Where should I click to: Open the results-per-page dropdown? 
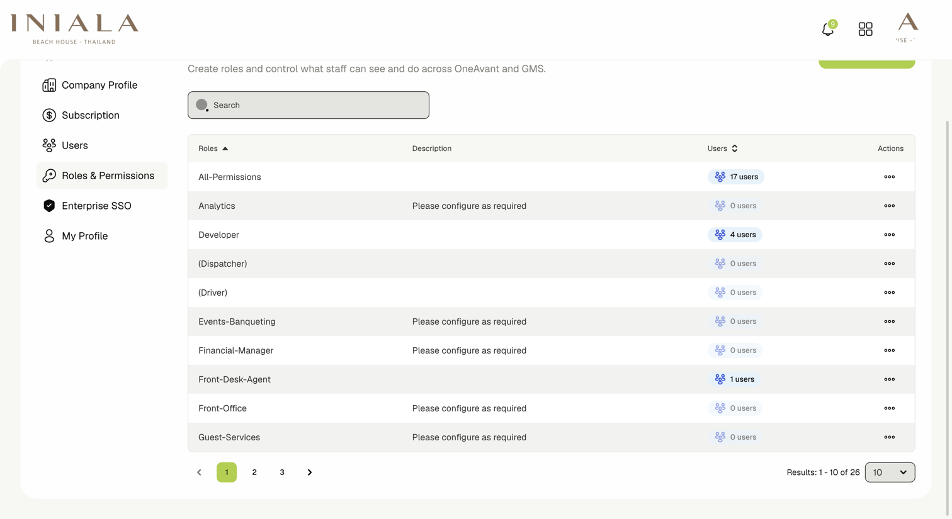(x=890, y=472)
